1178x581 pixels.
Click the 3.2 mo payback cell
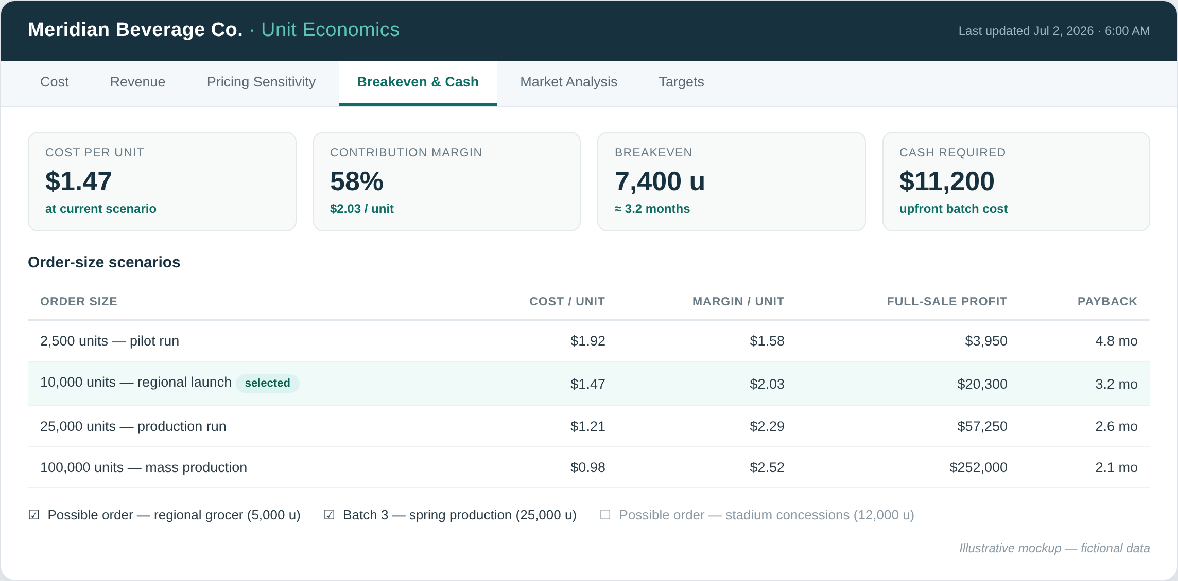point(1116,384)
